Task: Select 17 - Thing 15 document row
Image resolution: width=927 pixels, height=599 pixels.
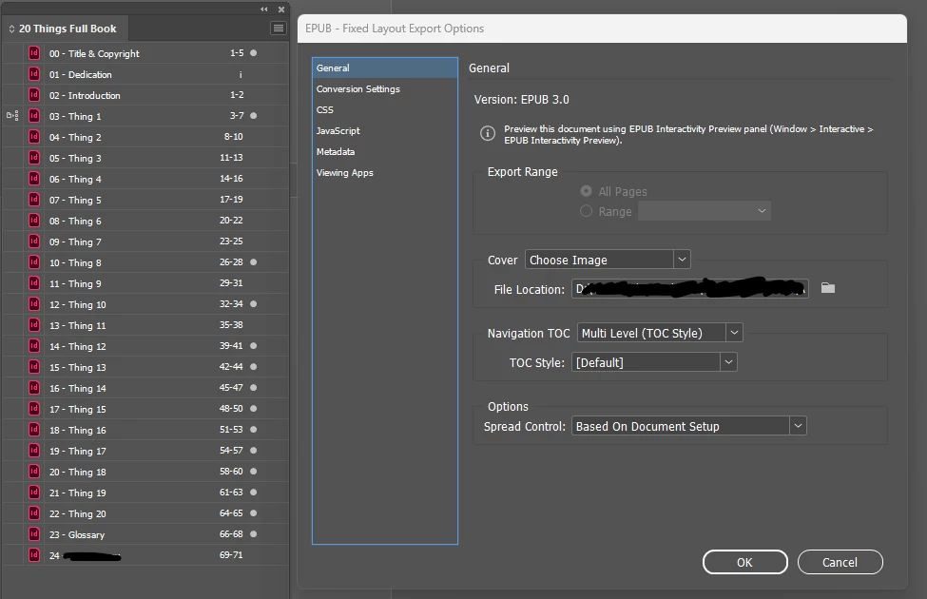Action: coord(145,409)
